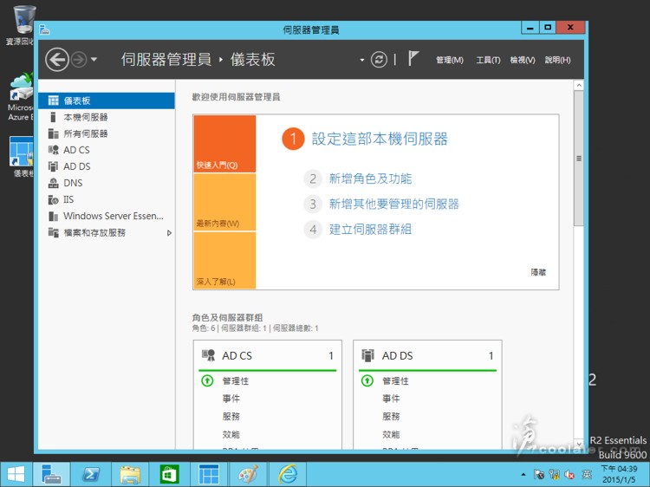Screen dimensions: 650x487
Task: Open the navigation history dropdown arrow
Action: point(94,59)
